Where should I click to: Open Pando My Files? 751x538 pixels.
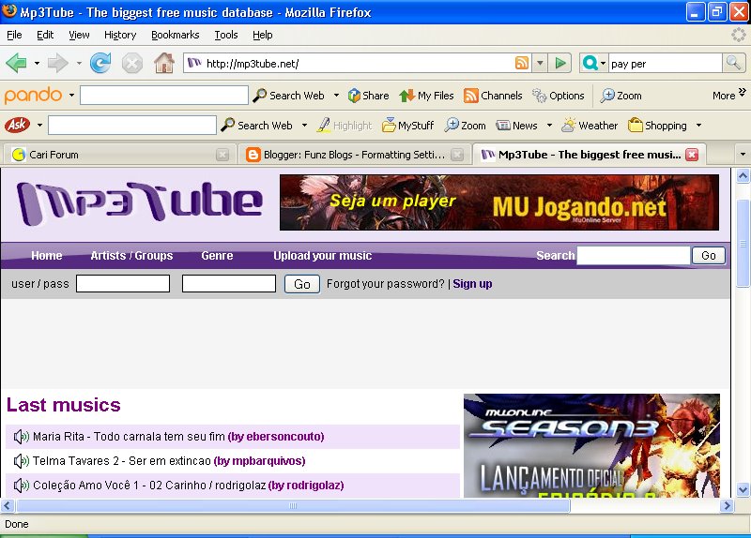[x=426, y=96]
